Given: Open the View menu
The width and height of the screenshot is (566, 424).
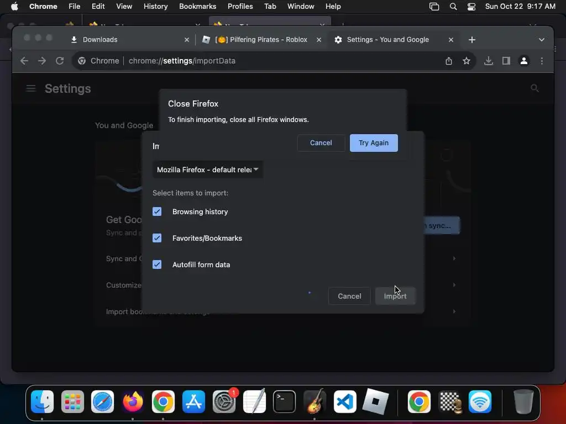Looking at the screenshot, I should tap(124, 7).
